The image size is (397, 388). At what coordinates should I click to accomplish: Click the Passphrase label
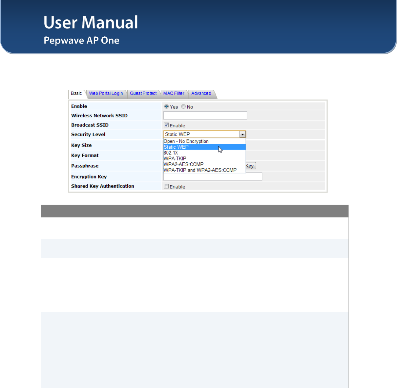click(85, 166)
